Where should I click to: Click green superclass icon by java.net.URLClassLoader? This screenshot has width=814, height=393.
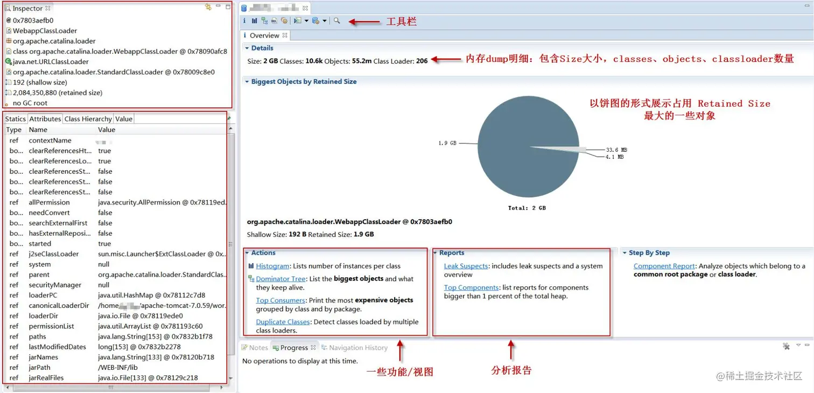9,61
